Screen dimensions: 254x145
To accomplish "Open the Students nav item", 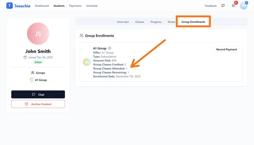I will tap(59, 6).
